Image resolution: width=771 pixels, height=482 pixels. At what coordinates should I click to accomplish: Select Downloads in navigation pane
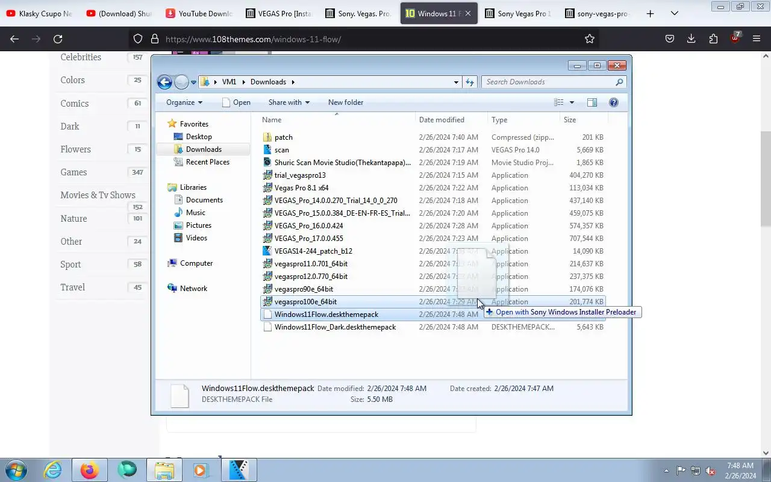click(x=204, y=149)
